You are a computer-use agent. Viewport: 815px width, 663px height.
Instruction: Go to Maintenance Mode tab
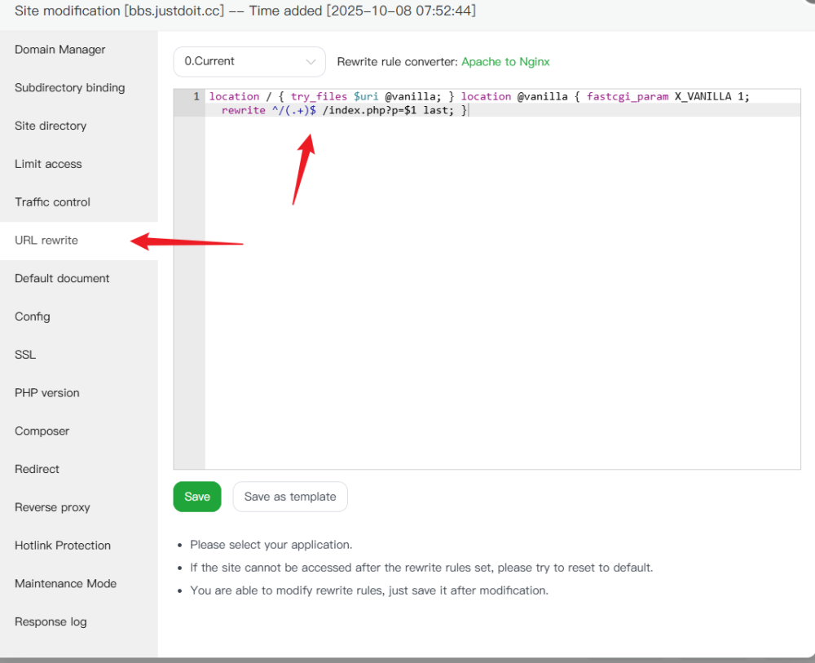[65, 584]
